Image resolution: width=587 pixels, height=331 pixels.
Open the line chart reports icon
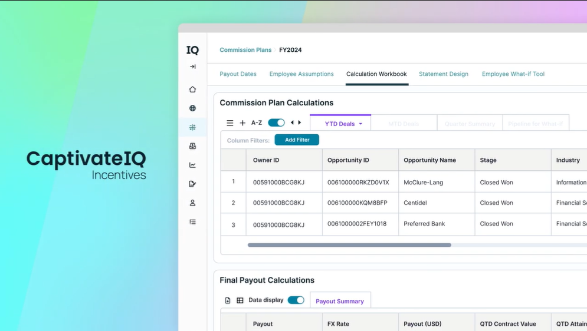[192, 165]
